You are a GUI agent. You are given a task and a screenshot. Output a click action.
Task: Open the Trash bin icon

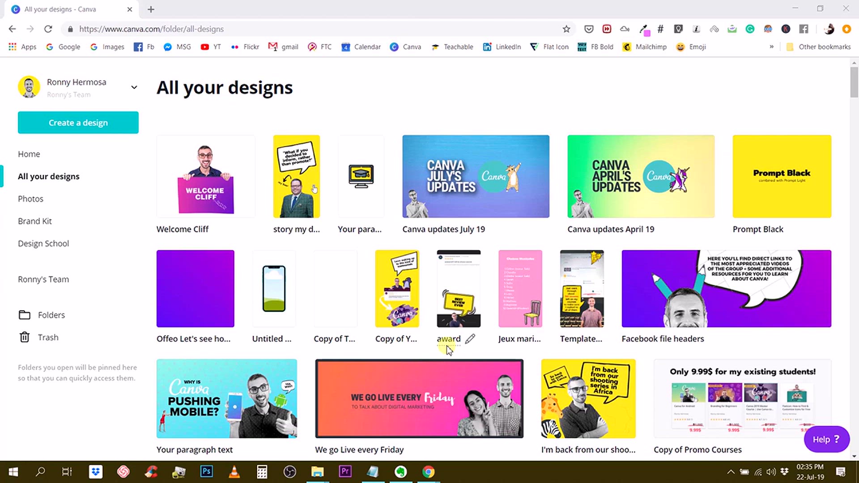coord(25,337)
